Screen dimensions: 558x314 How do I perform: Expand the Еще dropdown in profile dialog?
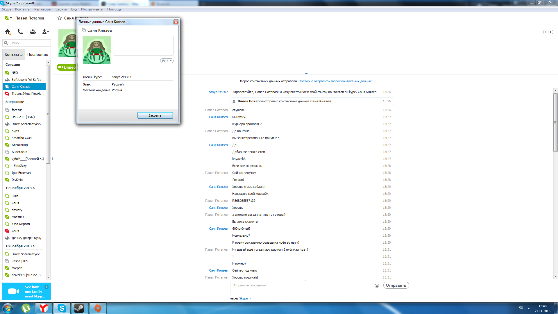click(x=167, y=61)
